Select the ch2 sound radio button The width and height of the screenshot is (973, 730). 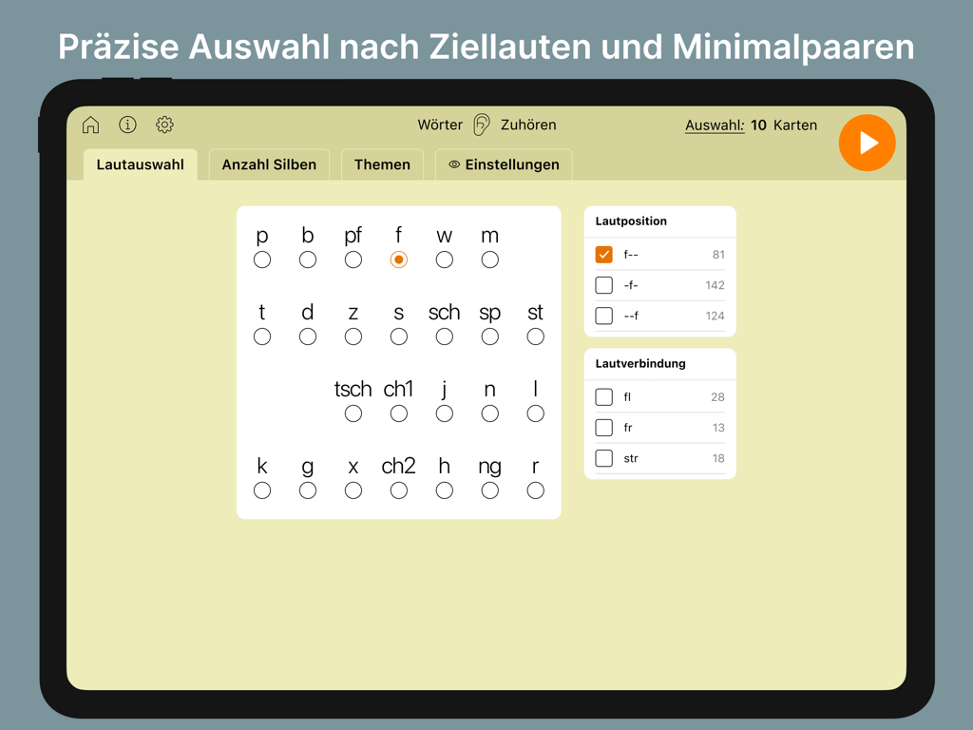point(399,490)
